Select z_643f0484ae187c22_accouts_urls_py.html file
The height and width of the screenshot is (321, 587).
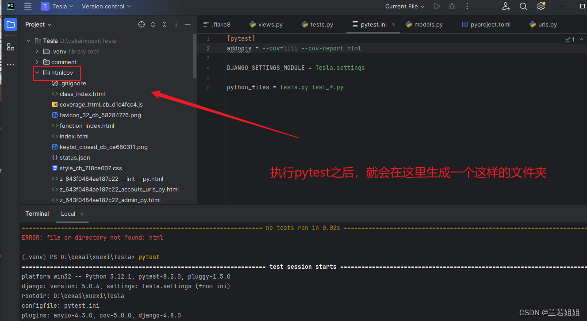click(x=119, y=189)
